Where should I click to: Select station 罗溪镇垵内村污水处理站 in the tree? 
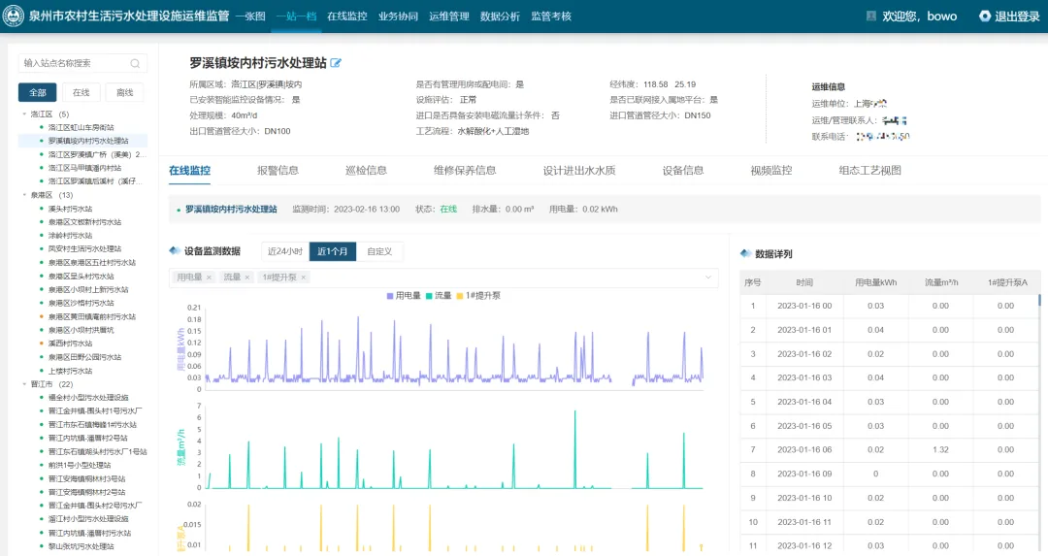pyautogui.click(x=88, y=141)
